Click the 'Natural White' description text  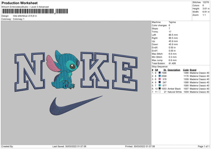click(175, 92)
